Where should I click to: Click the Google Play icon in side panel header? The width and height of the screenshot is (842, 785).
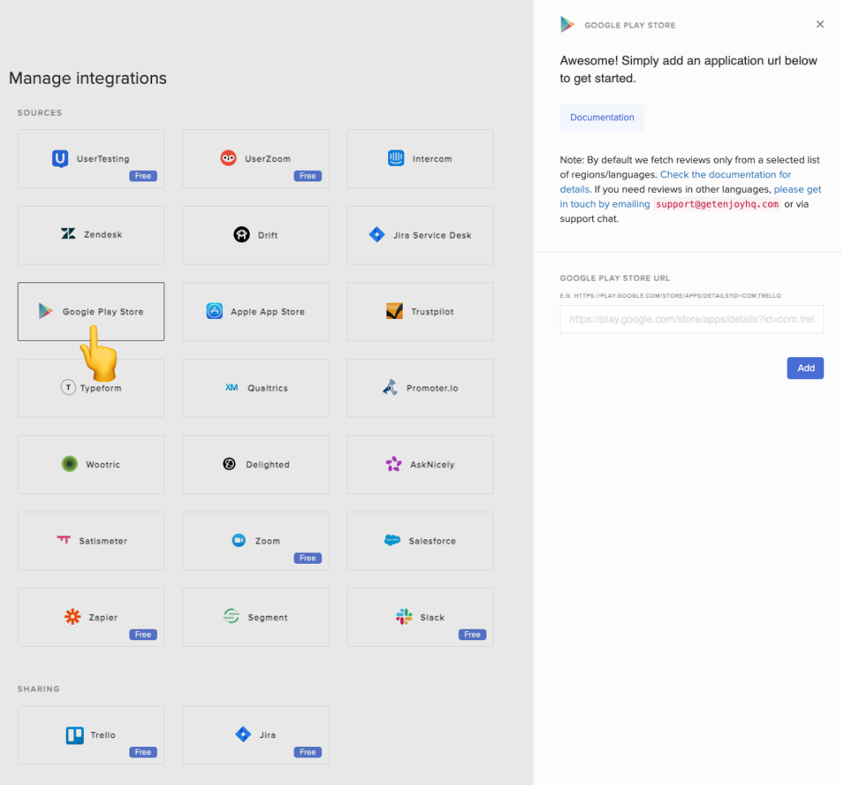point(567,24)
